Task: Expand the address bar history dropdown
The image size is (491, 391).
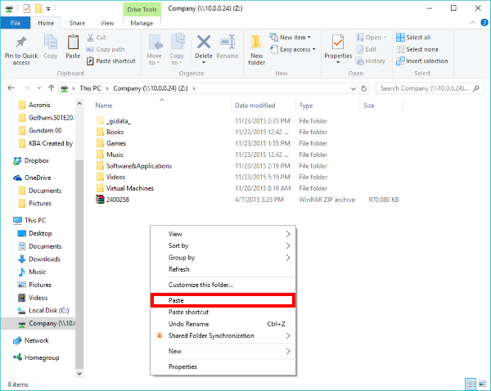Action: click(x=354, y=88)
